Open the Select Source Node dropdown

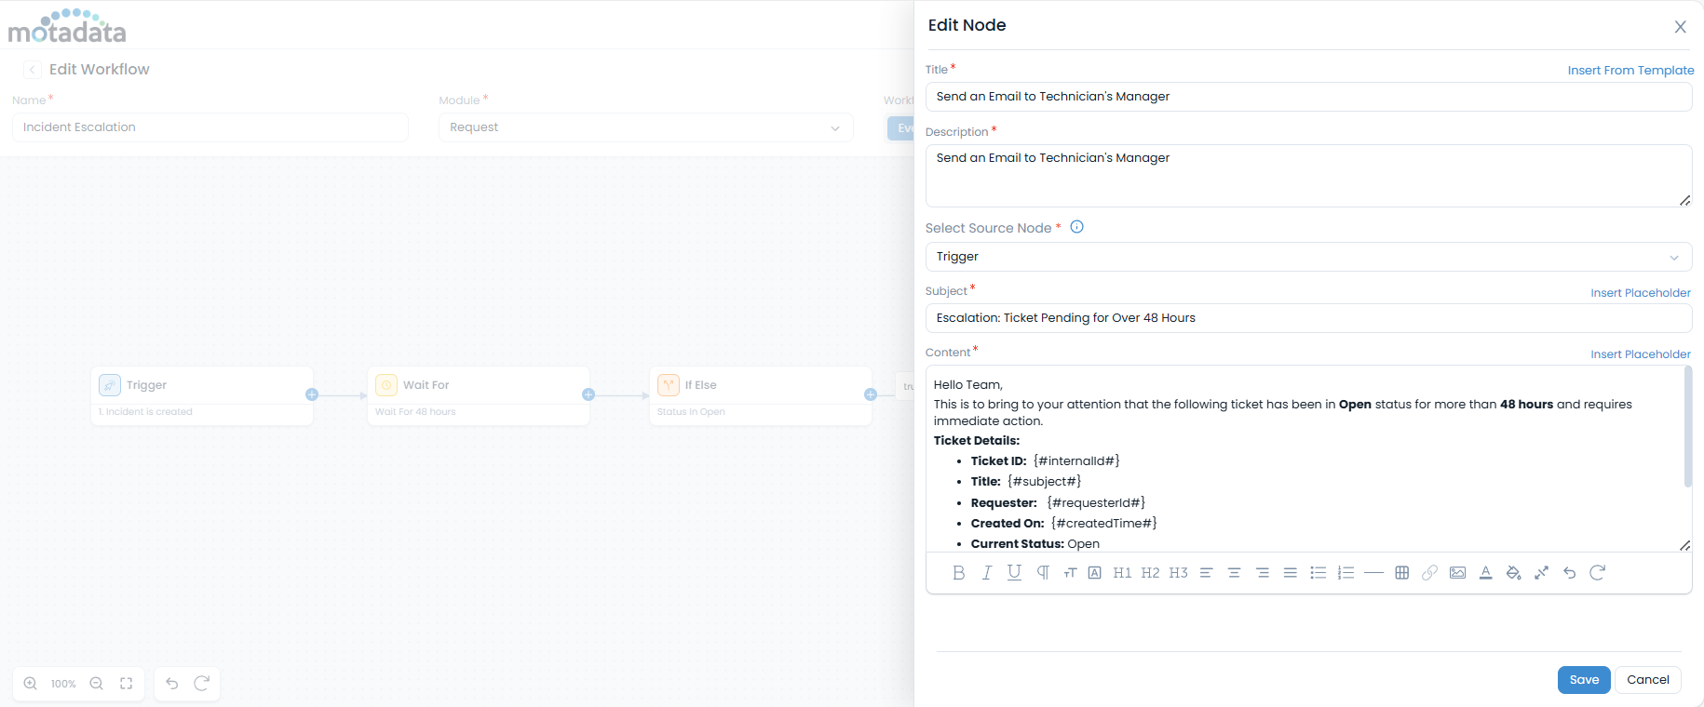(1308, 257)
